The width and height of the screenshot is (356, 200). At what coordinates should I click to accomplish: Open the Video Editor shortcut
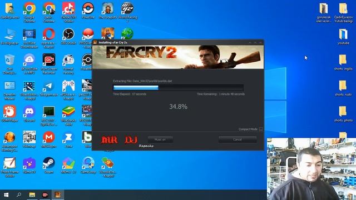coord(29,90)
